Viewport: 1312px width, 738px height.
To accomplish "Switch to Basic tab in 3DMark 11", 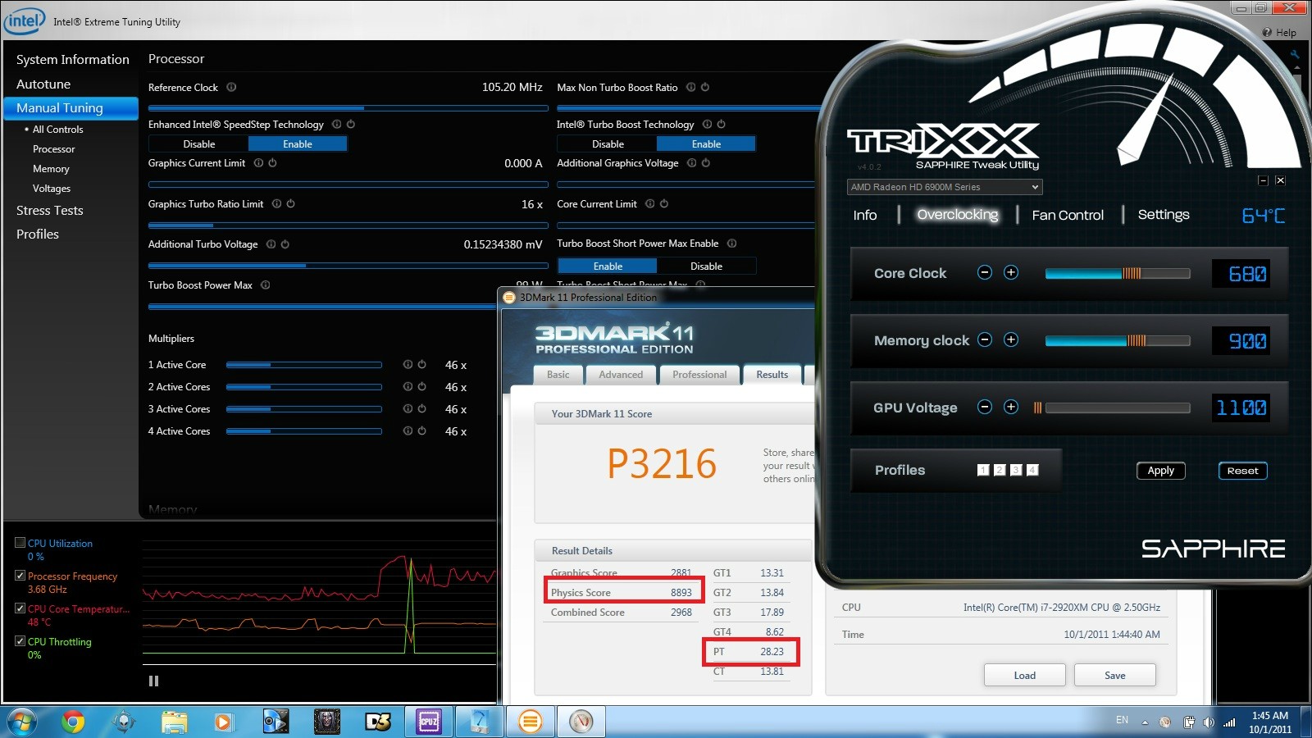I will click(x=558, y=375).
